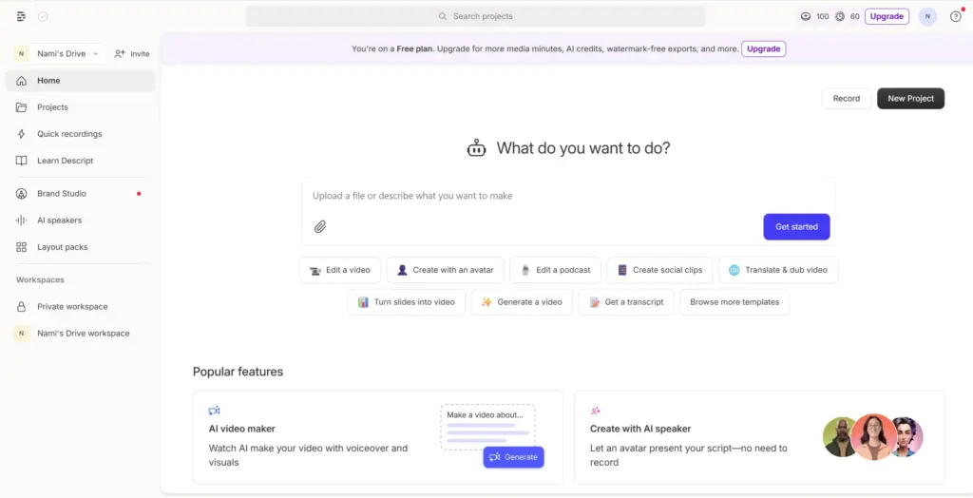Open Layout packs from sidebar
Viewport: 973px width, 498px height.
coord(62,247)
